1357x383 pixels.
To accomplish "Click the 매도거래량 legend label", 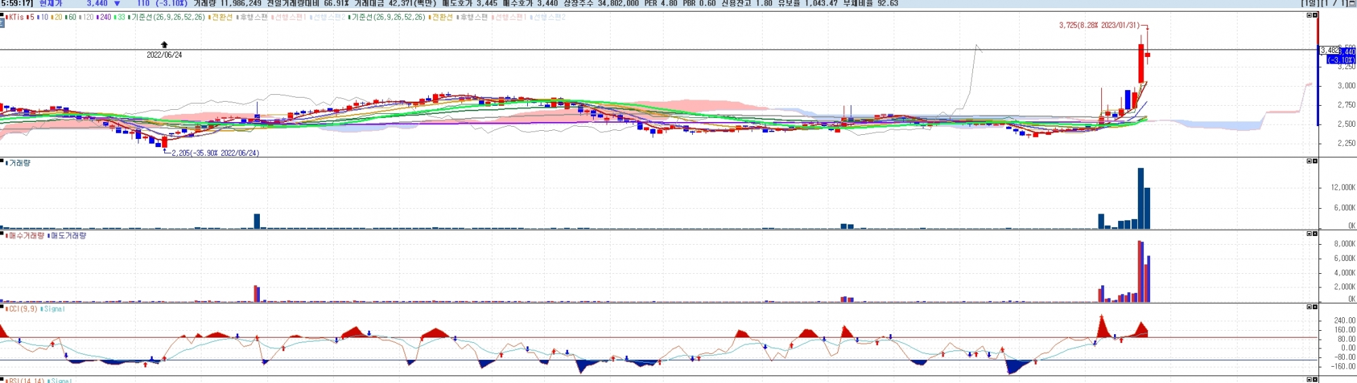I will point(67,236).
